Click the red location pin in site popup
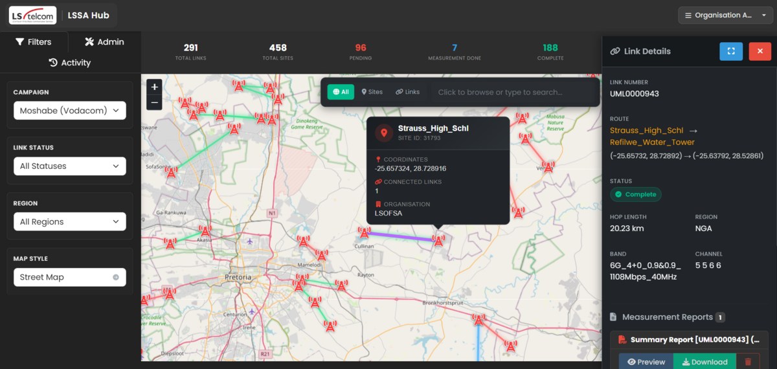 [x=384, y=133]
